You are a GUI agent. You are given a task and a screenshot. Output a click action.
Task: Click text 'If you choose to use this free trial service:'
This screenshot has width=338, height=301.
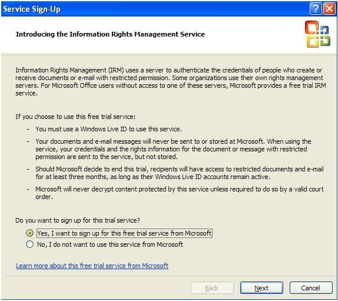pyautogui.click(x=75, y=117)
